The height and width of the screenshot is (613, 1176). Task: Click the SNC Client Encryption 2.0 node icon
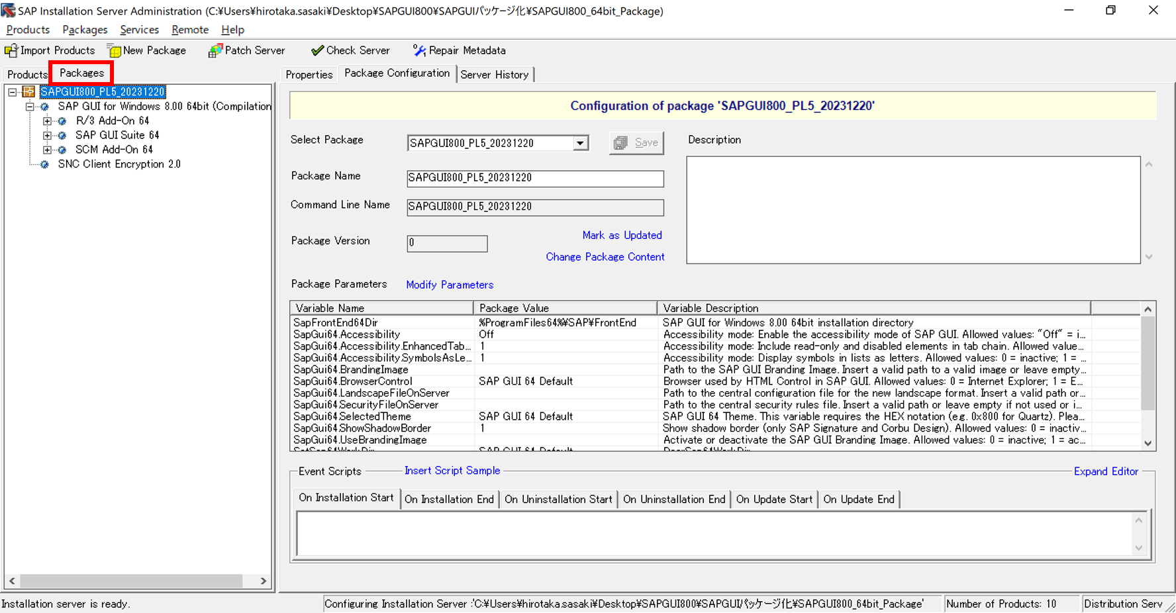coord(44,165)
